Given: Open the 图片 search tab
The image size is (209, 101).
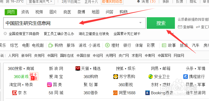Looking at the screenshot, I should (53, 12).
